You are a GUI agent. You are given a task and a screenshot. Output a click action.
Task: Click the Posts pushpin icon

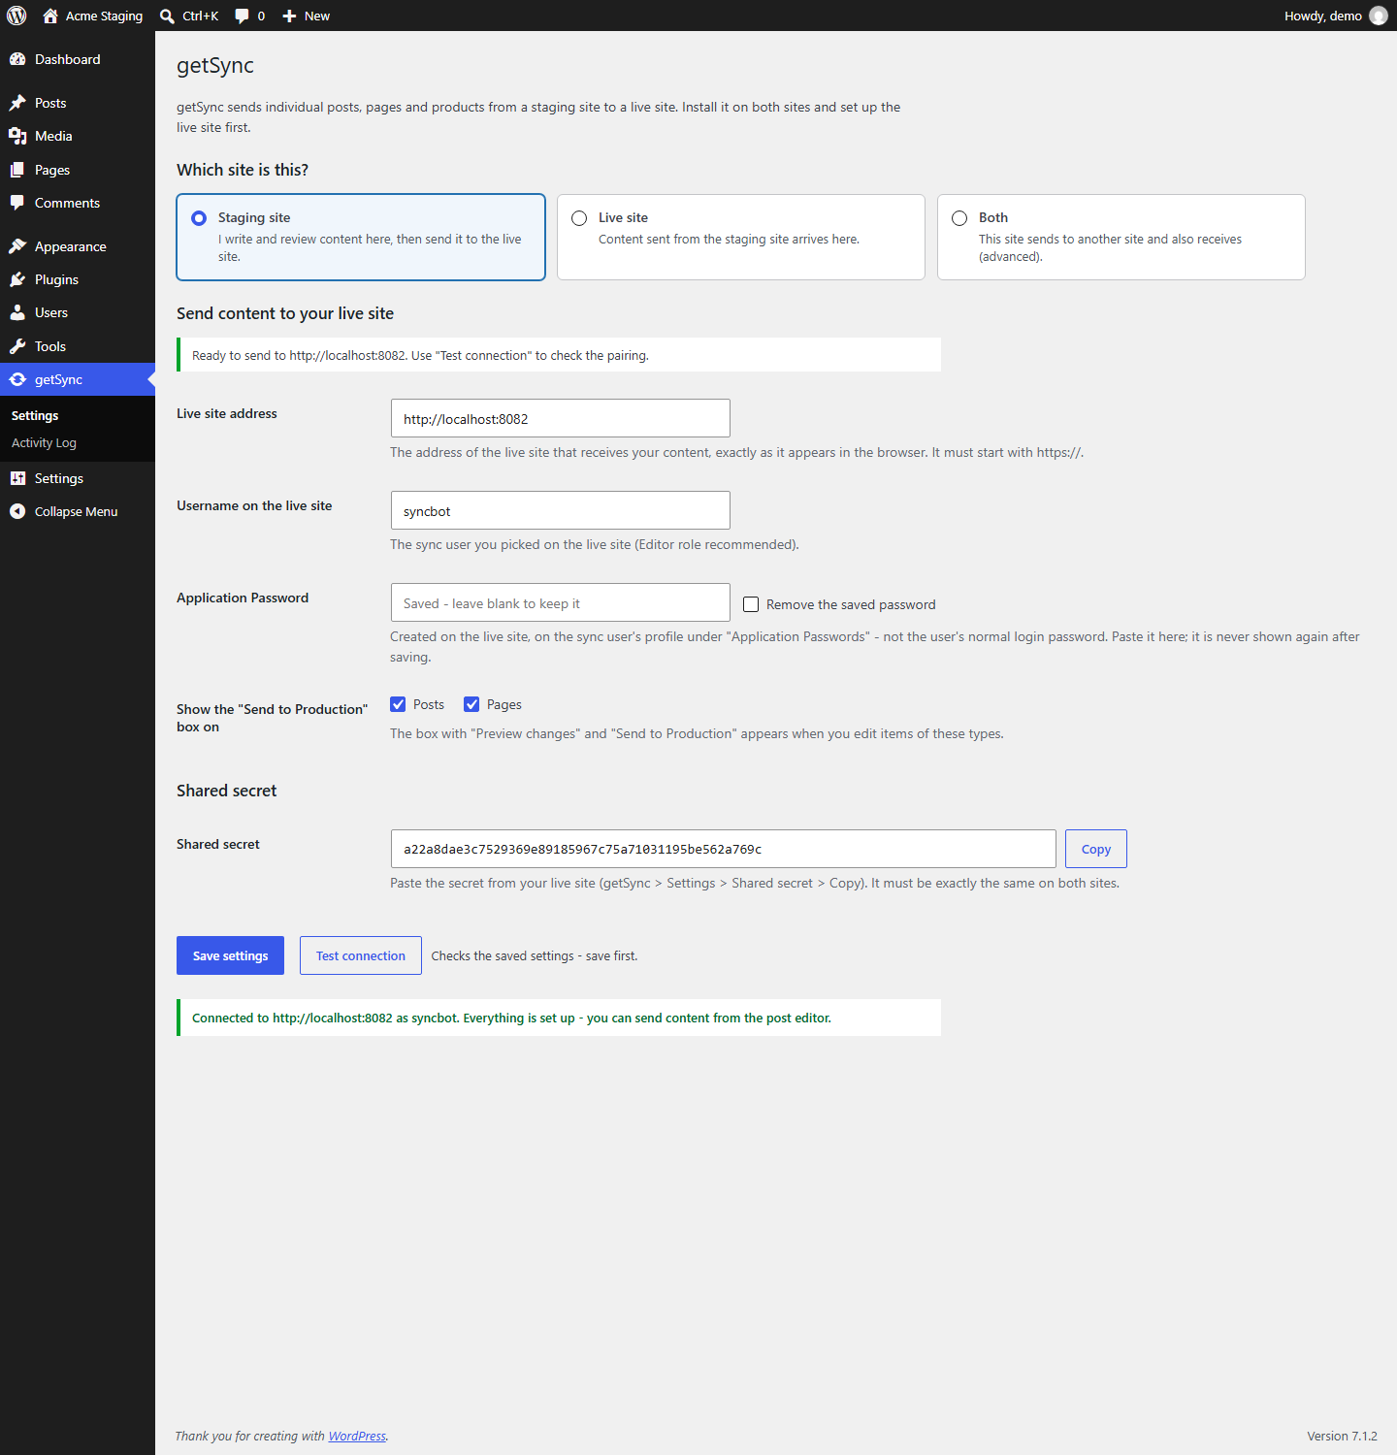(x=17, y=103)
